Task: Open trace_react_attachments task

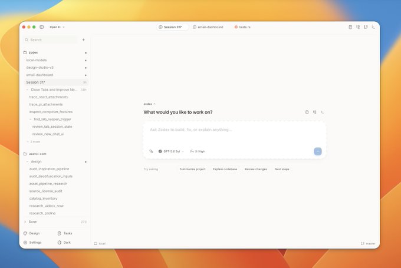Action: 48,97
